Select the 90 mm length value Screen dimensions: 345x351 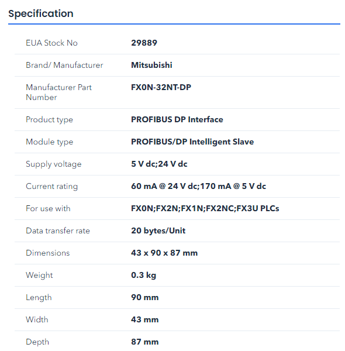145,298
